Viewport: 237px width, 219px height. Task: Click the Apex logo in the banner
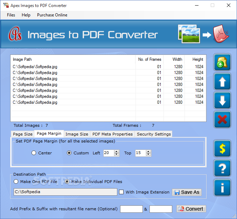point(15,34)
